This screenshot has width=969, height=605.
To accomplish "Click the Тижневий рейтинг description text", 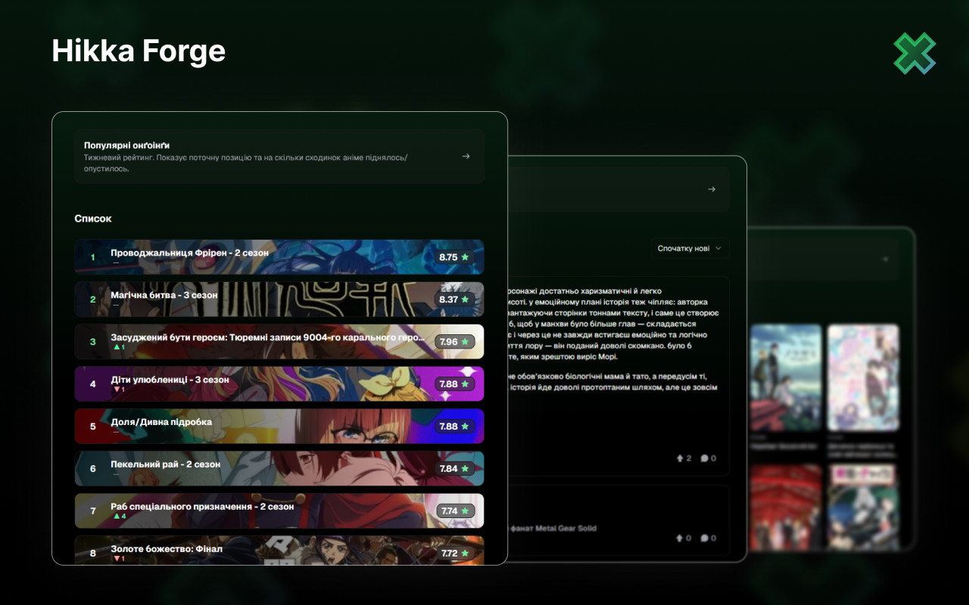I will [246, 163].
